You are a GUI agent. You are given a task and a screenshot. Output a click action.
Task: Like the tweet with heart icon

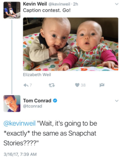pyautogui.click(x=77, y=85)
